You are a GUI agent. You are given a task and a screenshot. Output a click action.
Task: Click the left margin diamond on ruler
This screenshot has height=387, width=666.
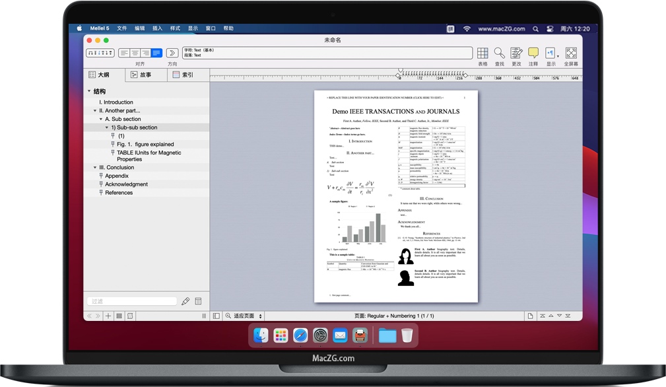click(x=398, y=75)
